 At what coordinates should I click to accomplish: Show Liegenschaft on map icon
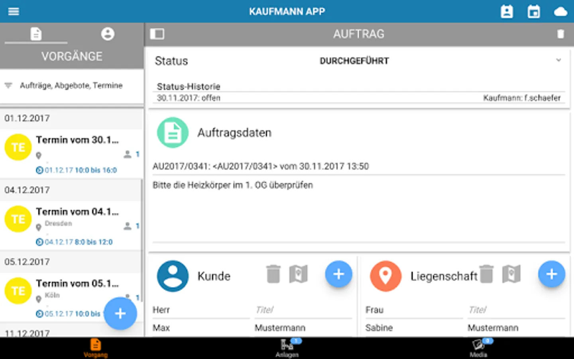pyautogui.click(x=511, y=274)
